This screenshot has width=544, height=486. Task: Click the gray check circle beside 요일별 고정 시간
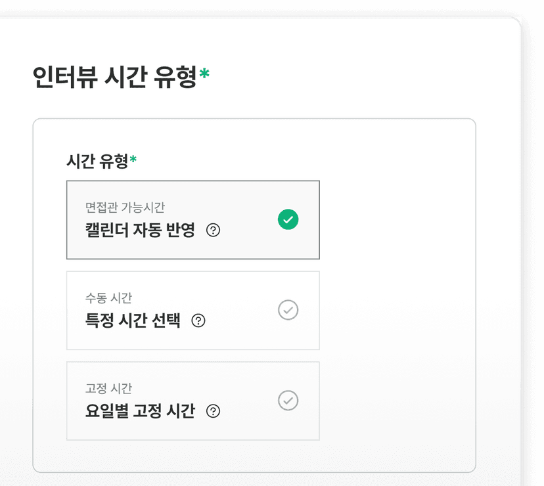(288, 401)
